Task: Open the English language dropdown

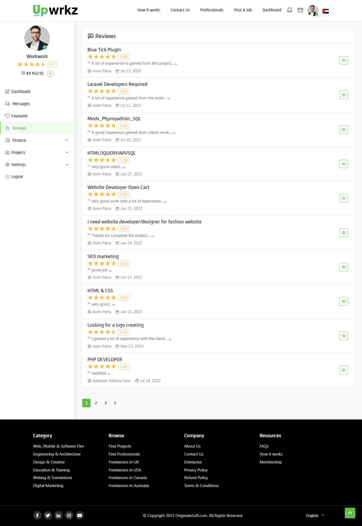Action: click(315, 515)
